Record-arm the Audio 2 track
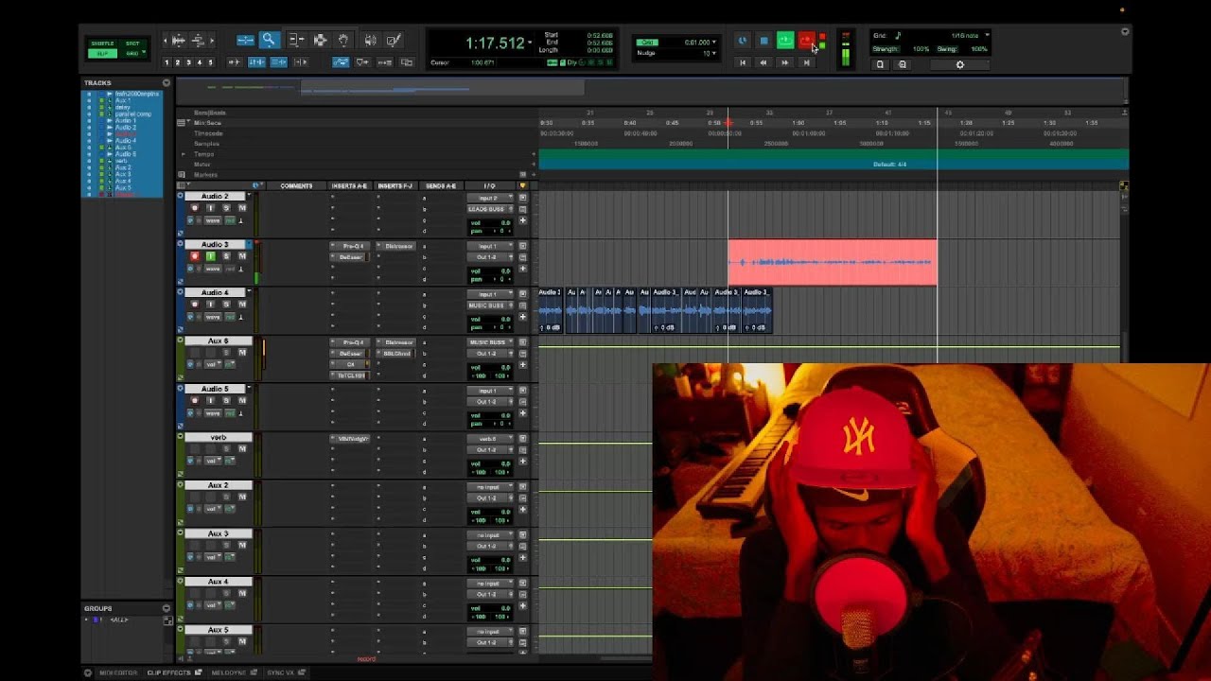This screenshot has height=681, width=1211. click(x=195, y=208)
